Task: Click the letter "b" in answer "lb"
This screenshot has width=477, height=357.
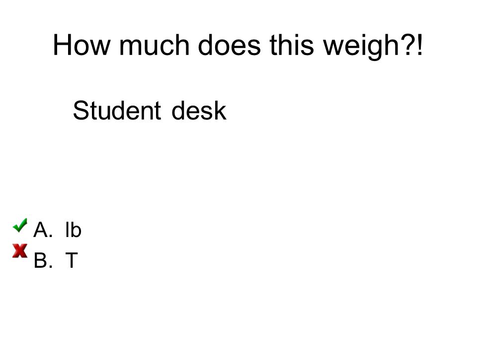Action: [x=76, y=230]
